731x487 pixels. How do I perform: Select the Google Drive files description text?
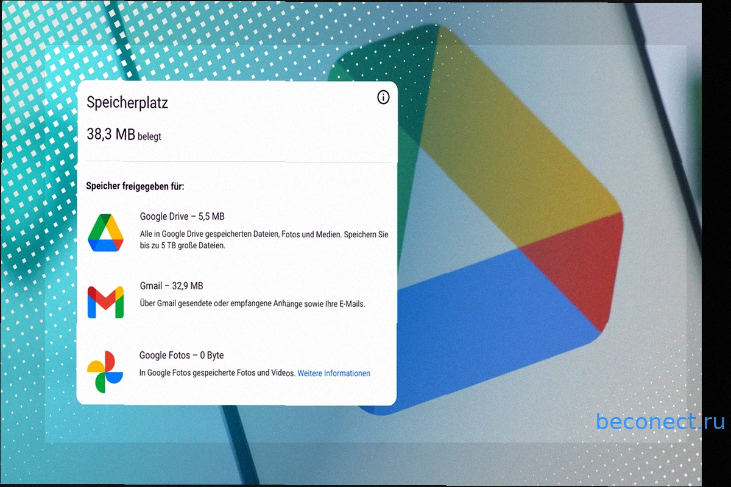tap(264, 240)
